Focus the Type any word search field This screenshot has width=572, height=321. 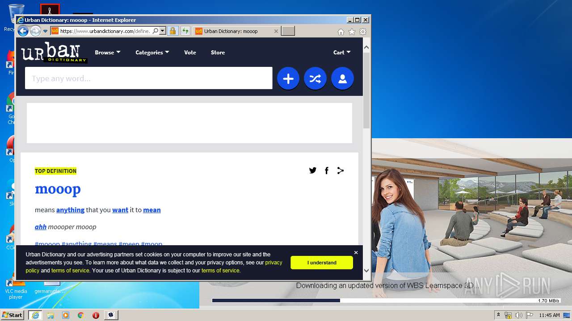coord(149,78)
